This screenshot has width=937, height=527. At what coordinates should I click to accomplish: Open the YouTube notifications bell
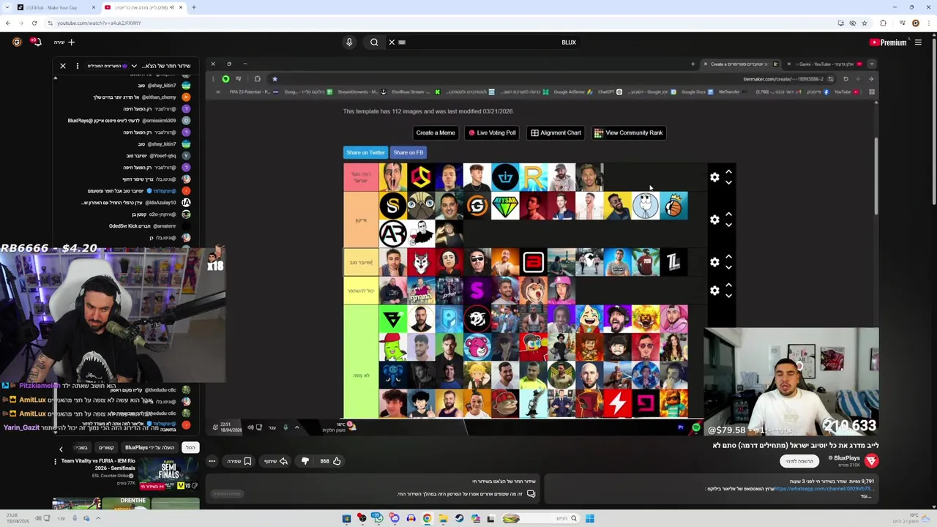pyautogui.click(x=36, y=42)
